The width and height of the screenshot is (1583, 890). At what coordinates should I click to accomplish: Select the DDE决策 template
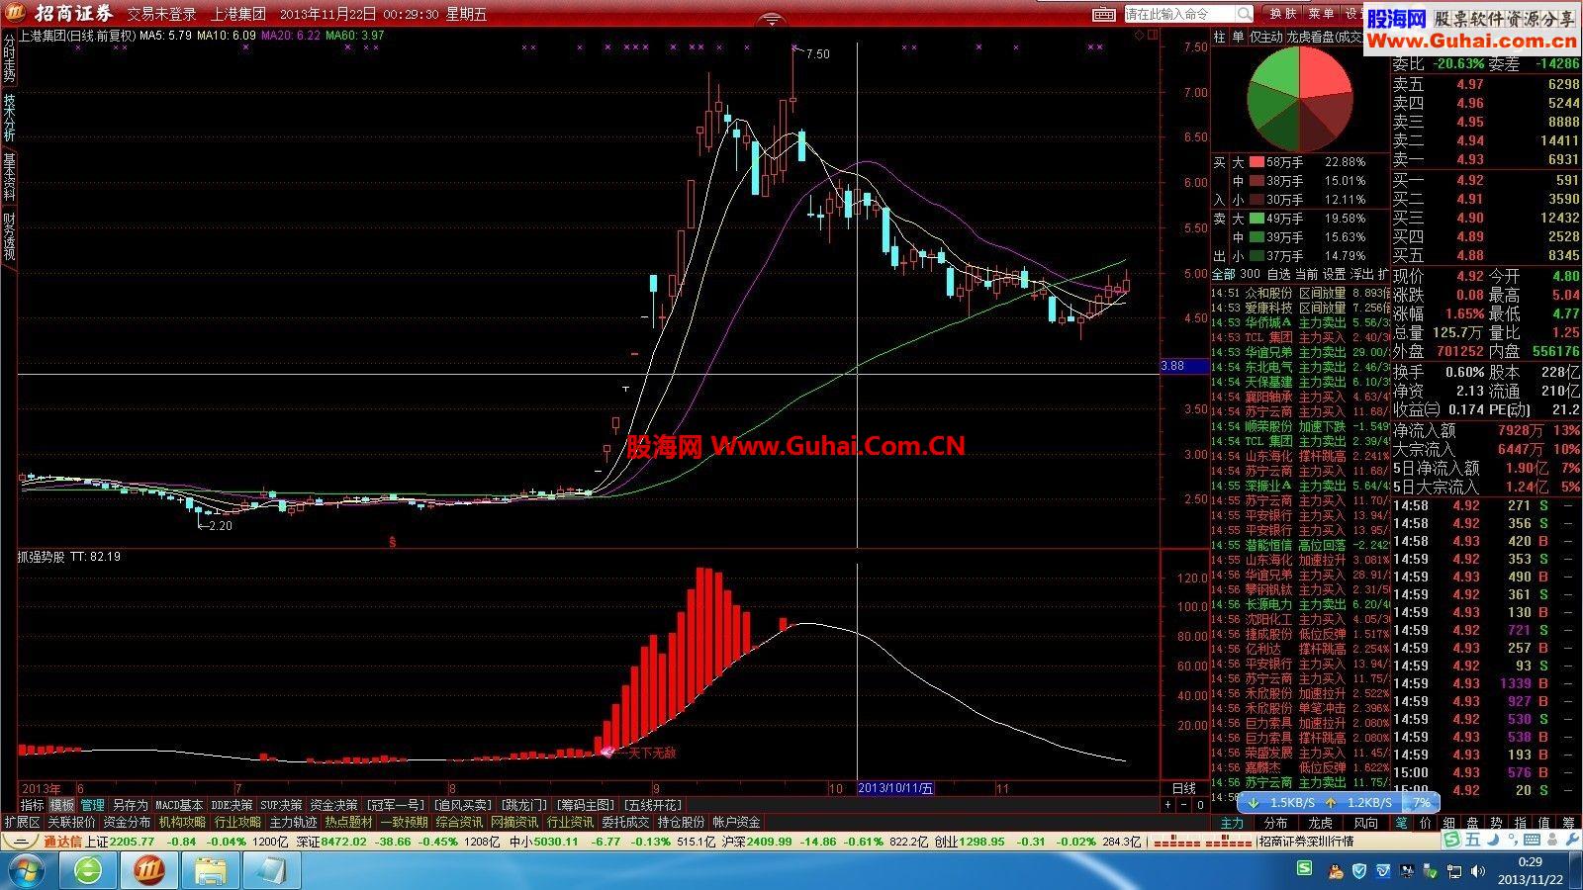point(232,805)
